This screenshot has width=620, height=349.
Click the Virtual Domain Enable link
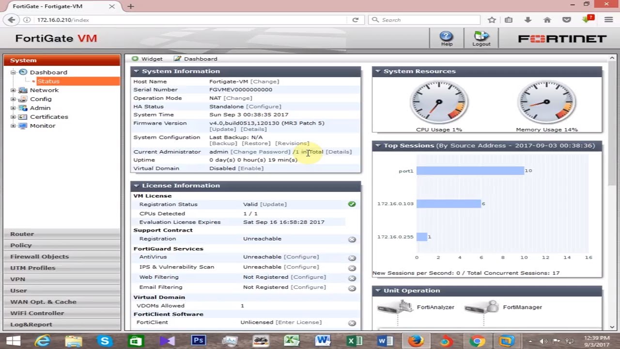251,168
